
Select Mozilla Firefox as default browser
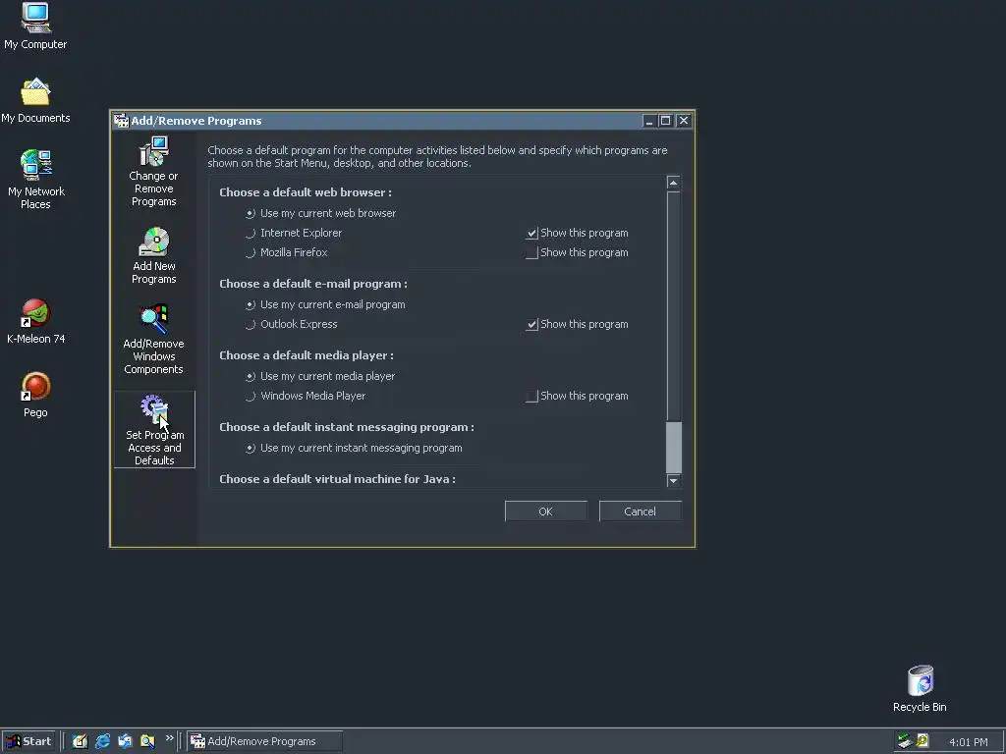coord(287,252)
